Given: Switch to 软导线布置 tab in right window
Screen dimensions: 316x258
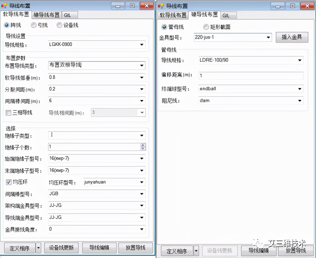Looking at the screenshot, I should [173, 15].
